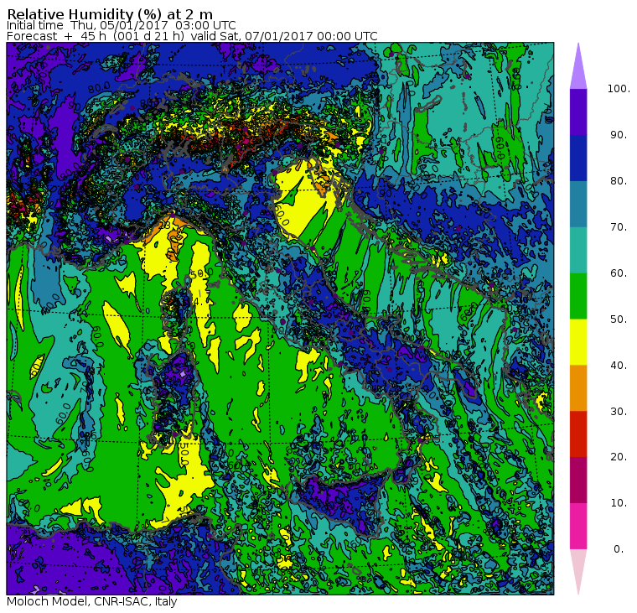Viewport: 637px width, 613px height.
Task: Click the "Moloch Model, CNR-ISAC, Italy" credit text
Action: pyautogui.click(x=92, y=601)
